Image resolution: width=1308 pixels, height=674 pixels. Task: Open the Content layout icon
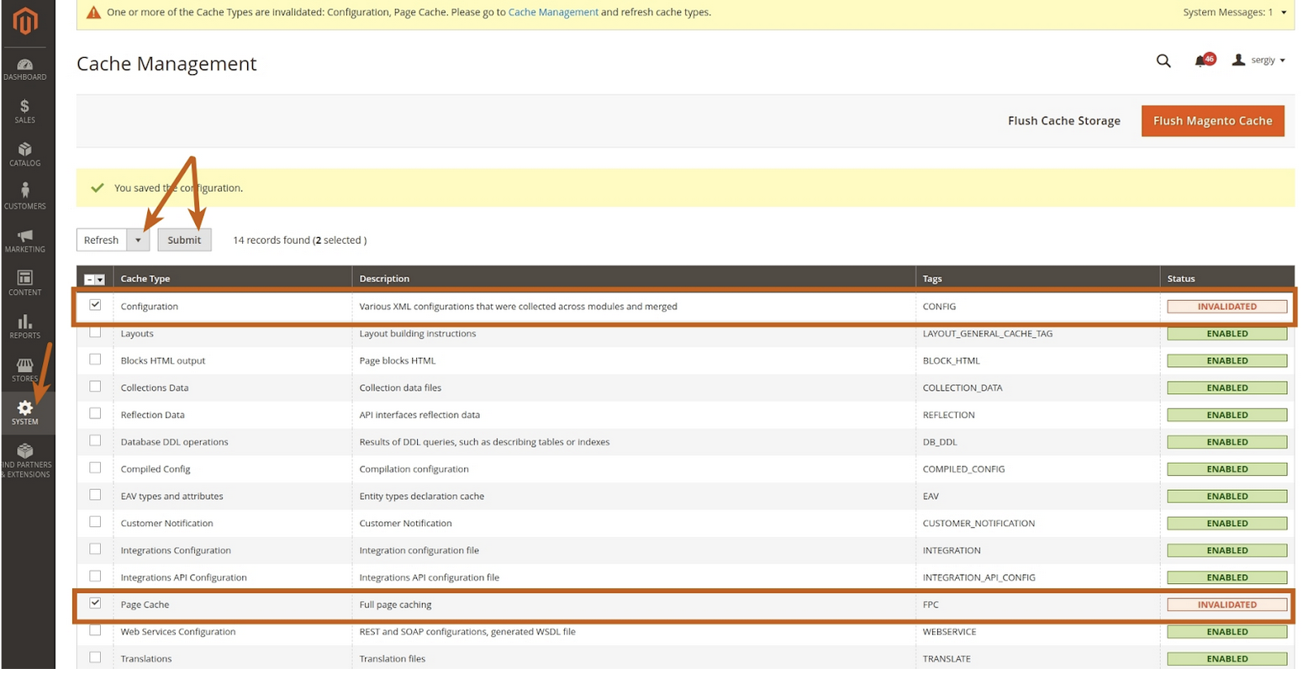coord(24,277)
